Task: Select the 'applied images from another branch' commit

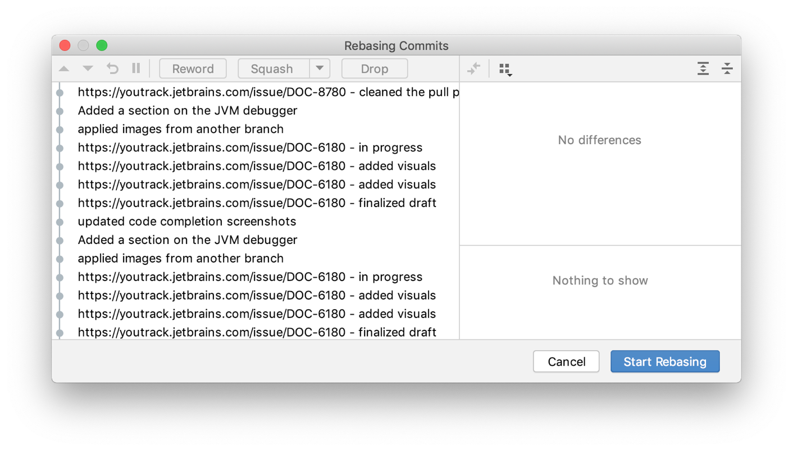Action: point(180,129)
